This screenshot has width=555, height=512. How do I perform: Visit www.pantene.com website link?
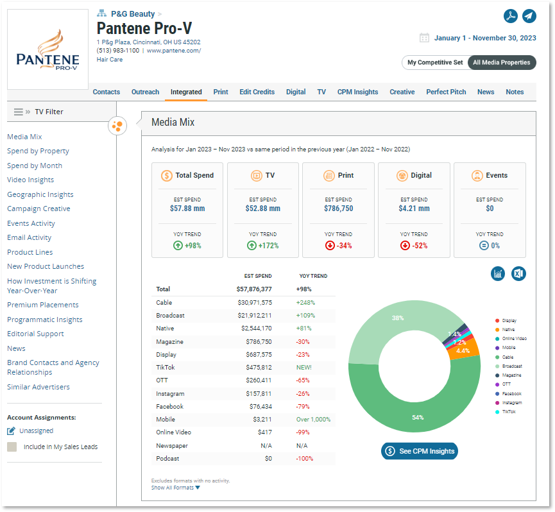tap(174, 51)
